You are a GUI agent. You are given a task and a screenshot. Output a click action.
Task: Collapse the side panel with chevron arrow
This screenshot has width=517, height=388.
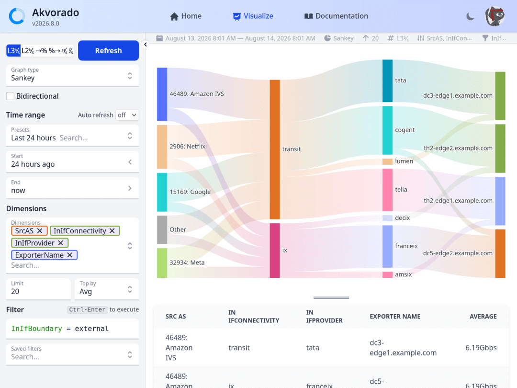pyautogui.click(x=146, y=44)
